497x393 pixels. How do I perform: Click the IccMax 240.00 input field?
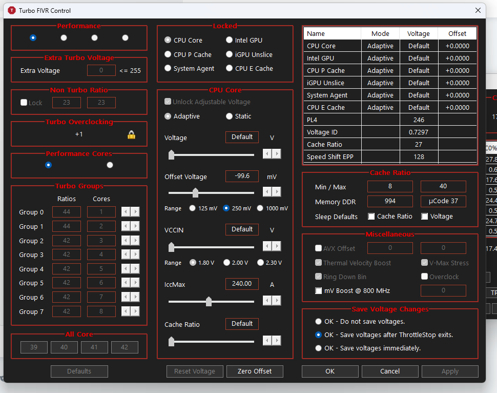(x=242, y=284)
